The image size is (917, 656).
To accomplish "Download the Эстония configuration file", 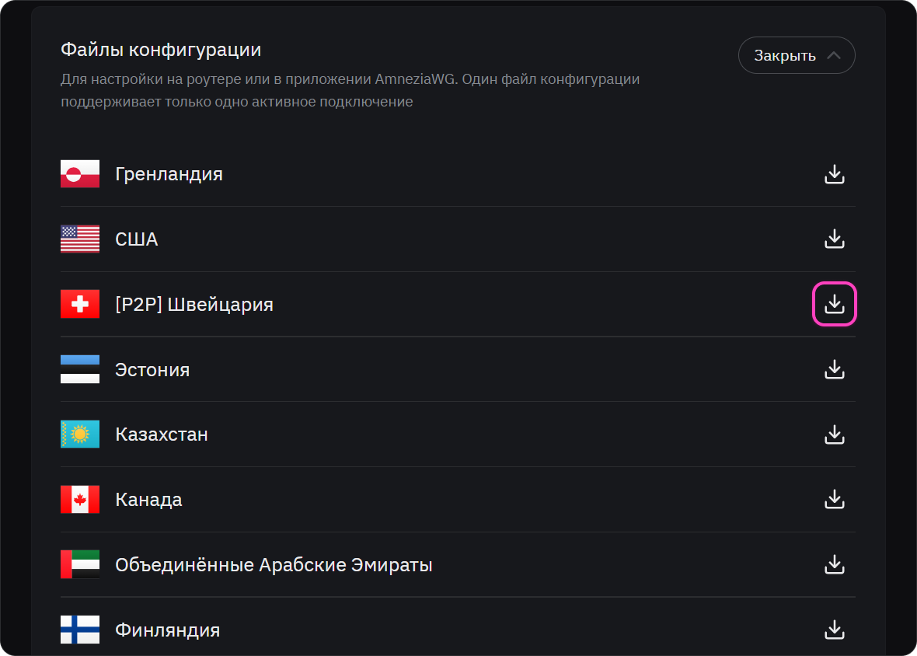I will click(x=835, y=369).
